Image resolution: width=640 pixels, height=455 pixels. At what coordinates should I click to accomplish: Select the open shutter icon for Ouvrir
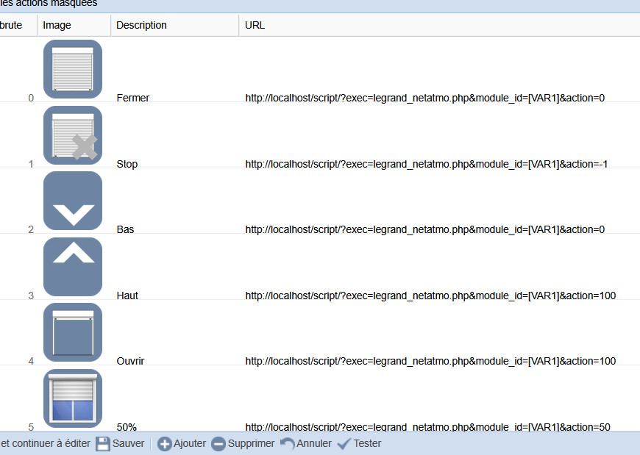pos(73,332)
